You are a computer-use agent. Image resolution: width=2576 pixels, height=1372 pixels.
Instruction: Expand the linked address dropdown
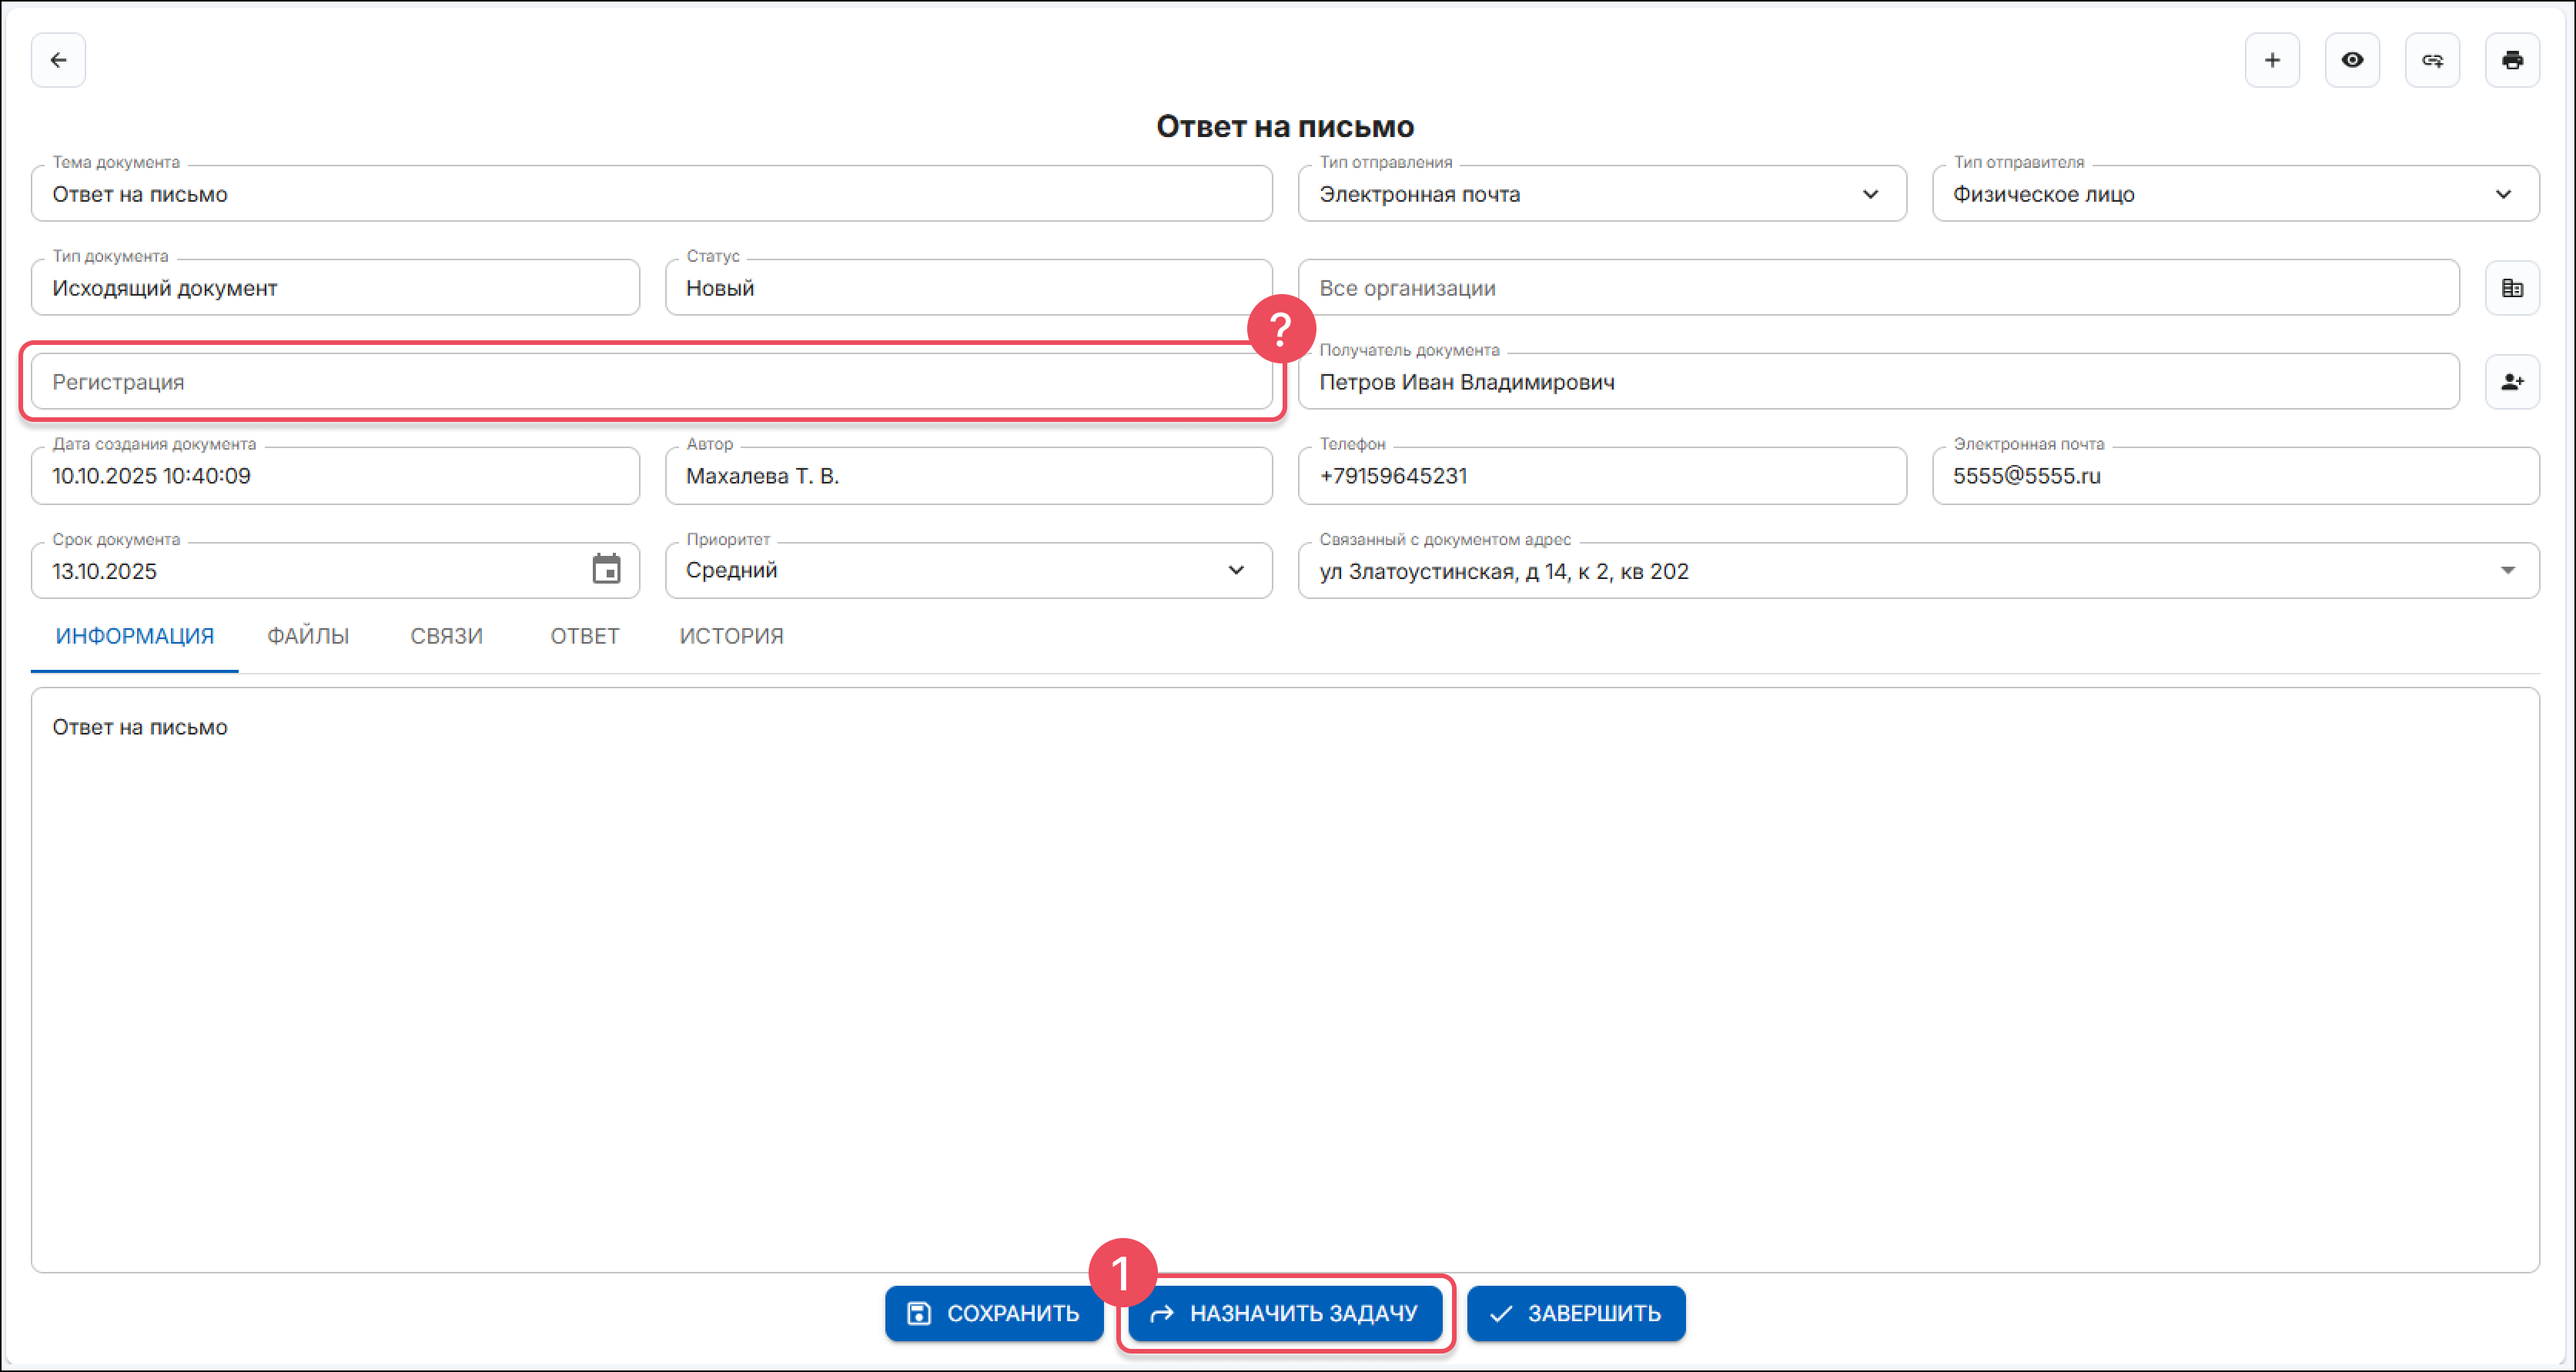click(2507, 570)
